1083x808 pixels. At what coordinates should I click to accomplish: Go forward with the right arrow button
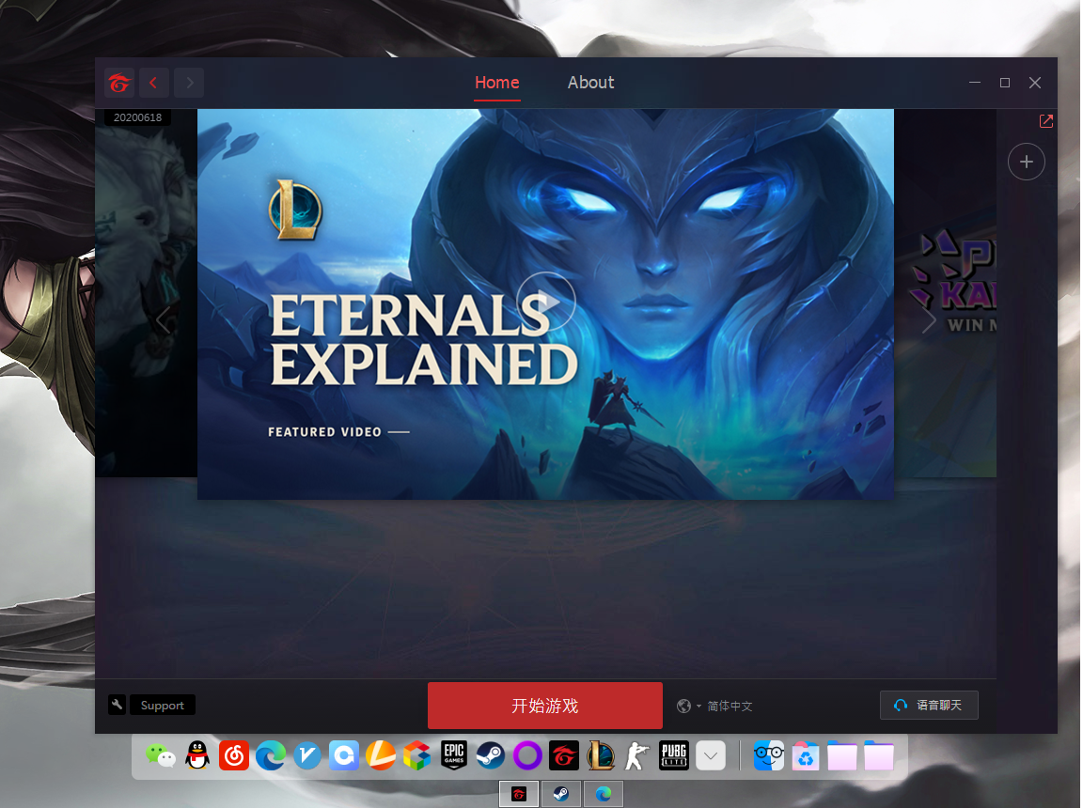[189, 83]
